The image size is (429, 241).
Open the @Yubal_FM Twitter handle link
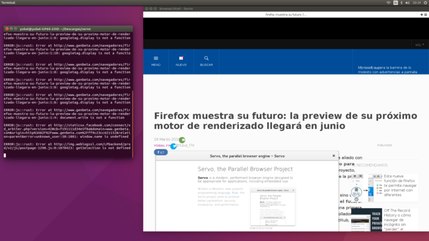tap(185, 146)
